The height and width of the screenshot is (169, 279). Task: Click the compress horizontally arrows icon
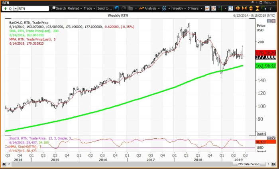(244, 8)
